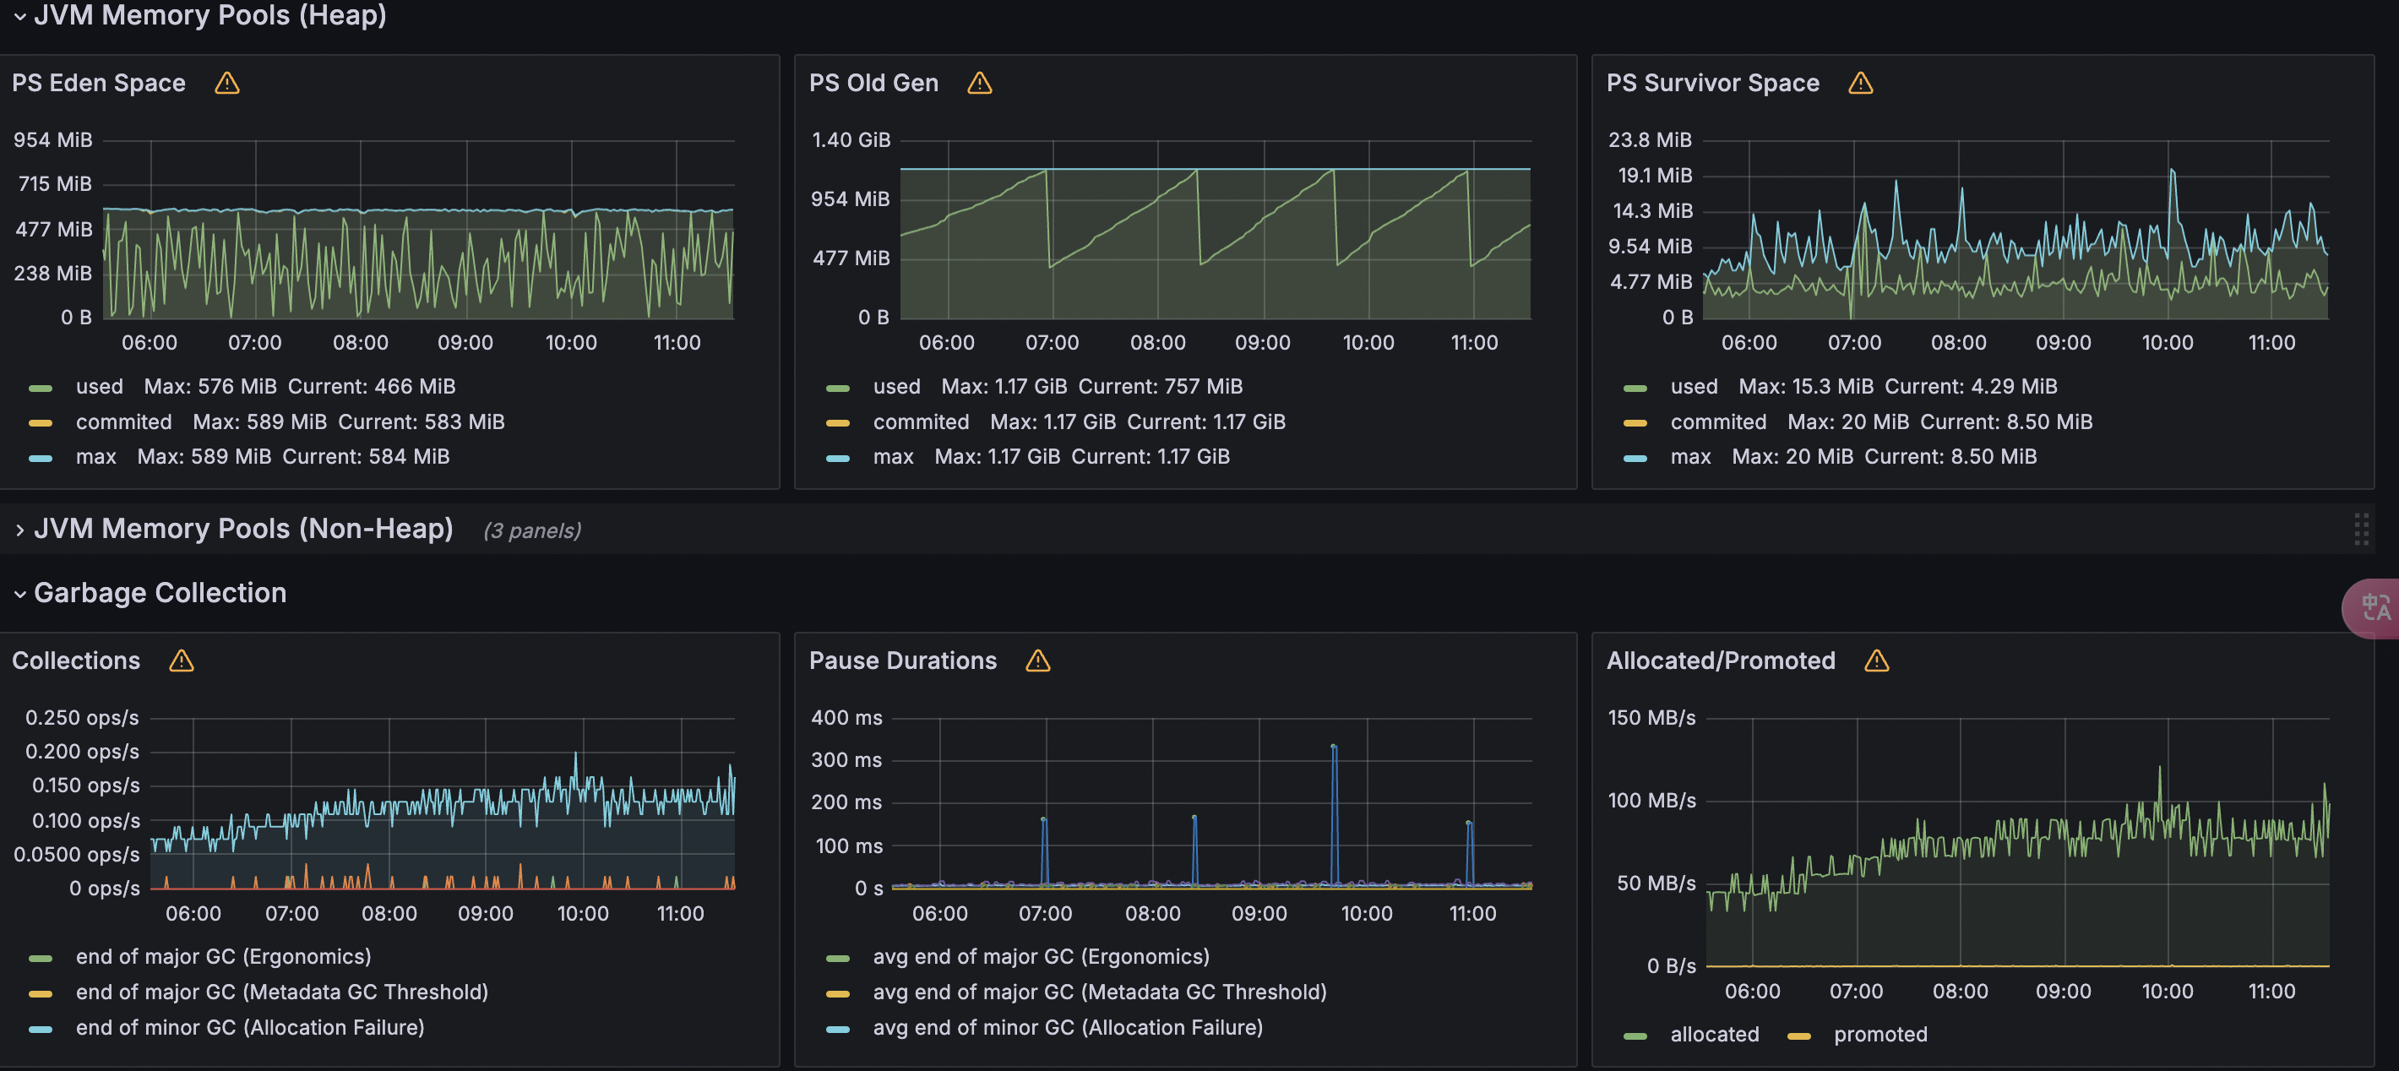Select avg end of major GC (Metadata GC Threshold) label
This screenshot has width=2399, height=1071.
click(x=1100, y=992)
